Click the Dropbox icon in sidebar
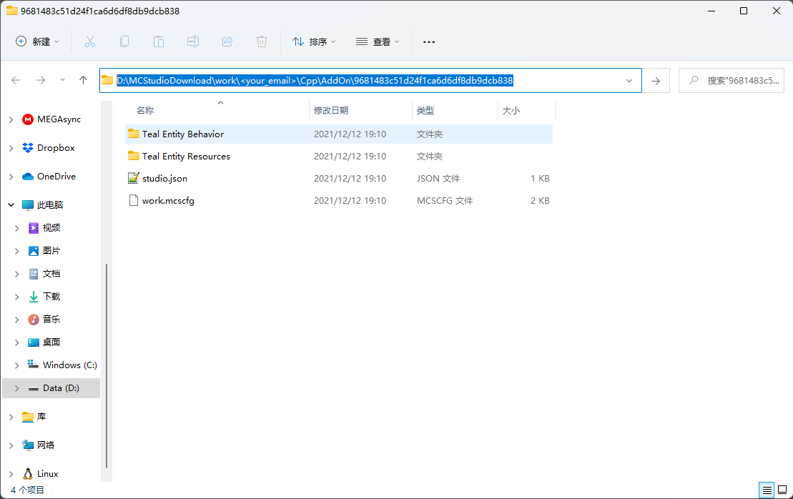Image resolution: width=793 pixels, height=499 pixels. tap(28, 148)
